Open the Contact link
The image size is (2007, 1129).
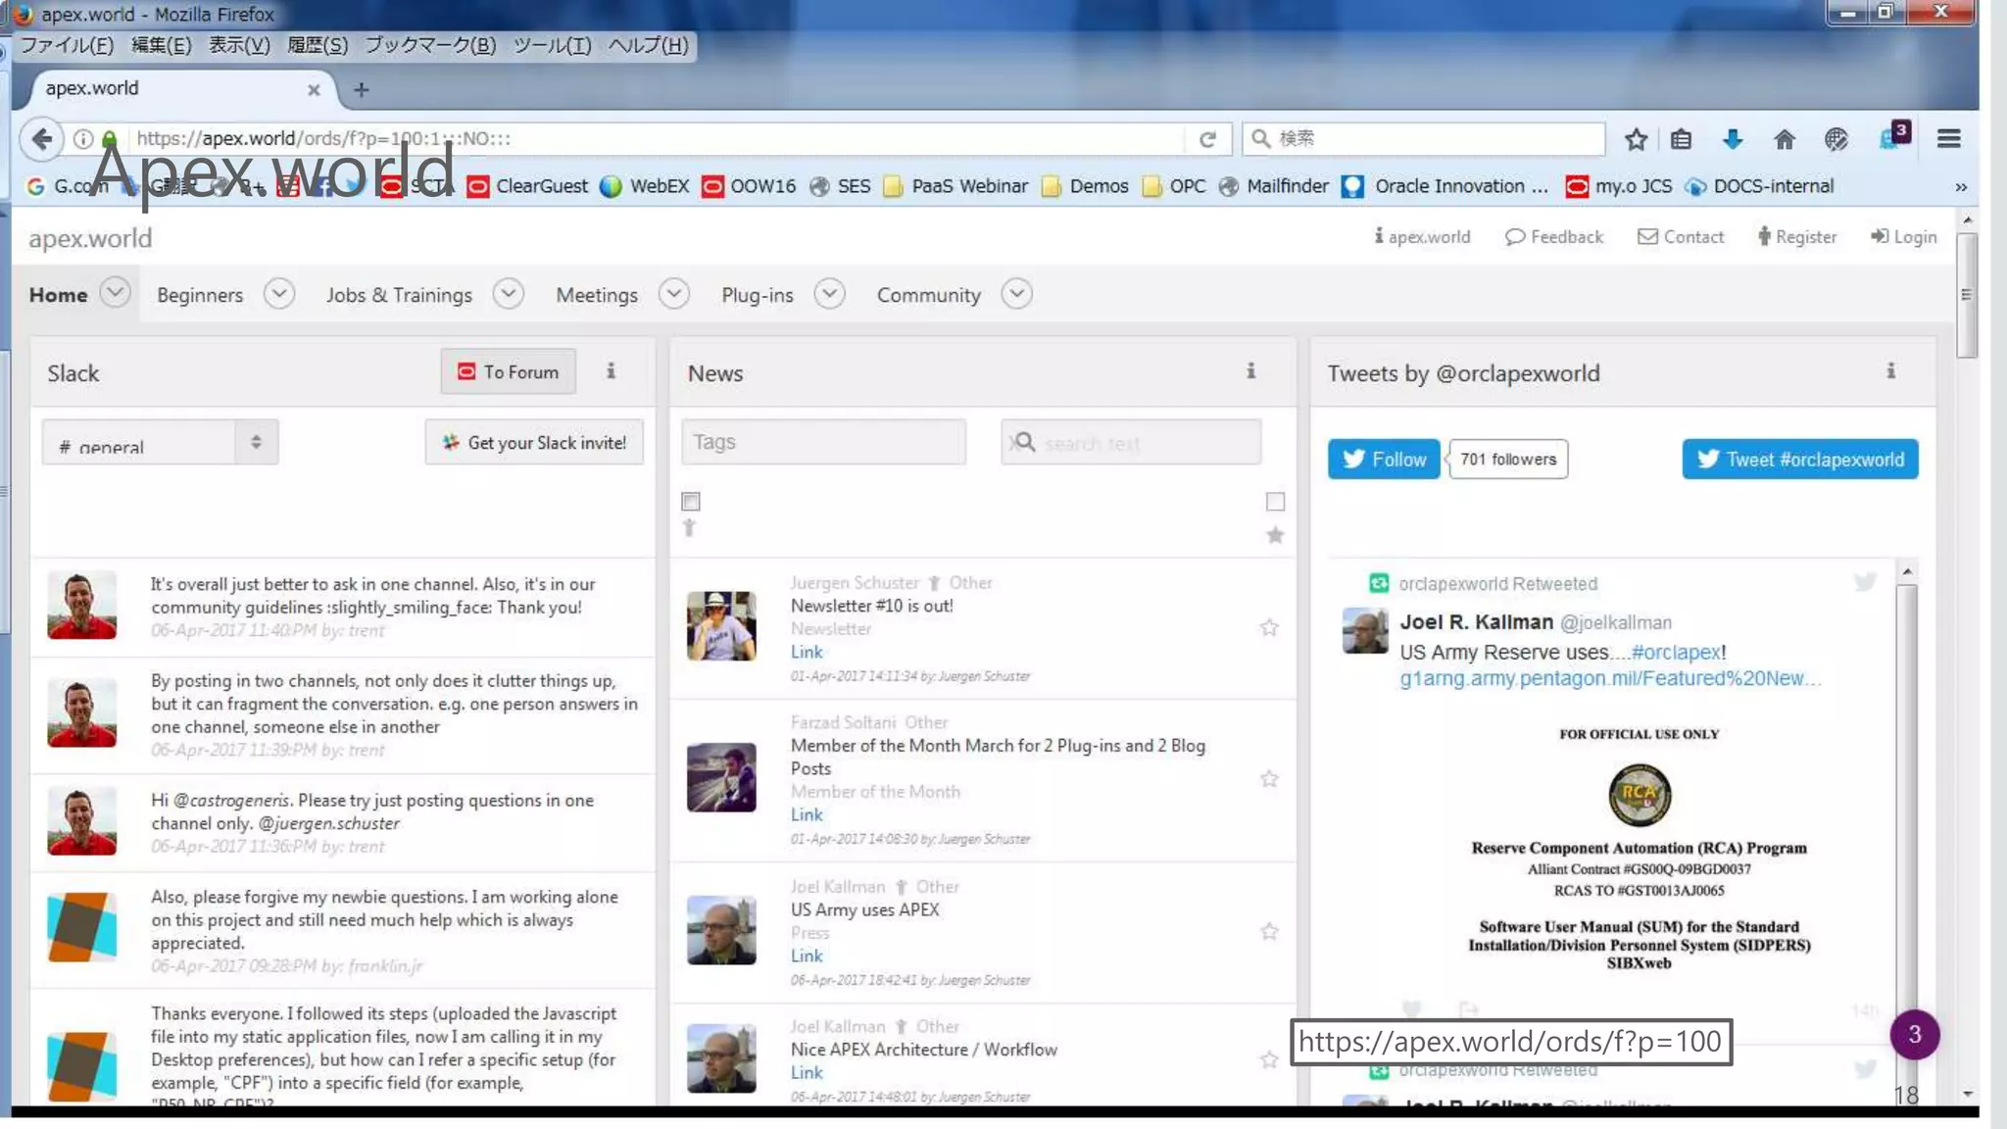point(1681,237)
